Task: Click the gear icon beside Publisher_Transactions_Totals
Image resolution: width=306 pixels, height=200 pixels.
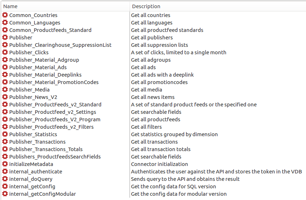Action: [x=5, y=149]
